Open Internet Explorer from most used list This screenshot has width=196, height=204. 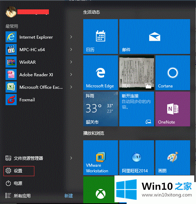[x=39, y=37]
